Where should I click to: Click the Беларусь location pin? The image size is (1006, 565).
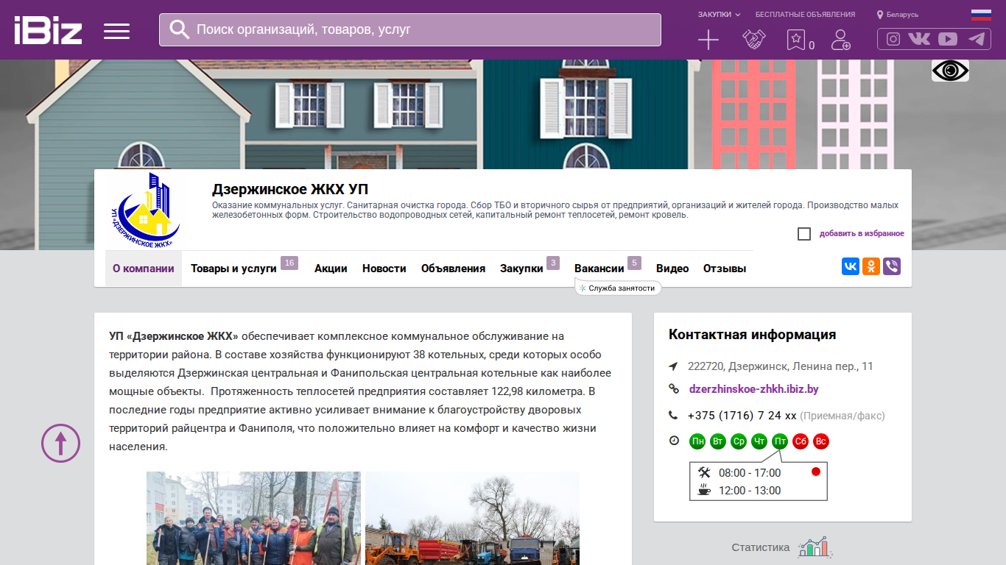point(879,15)
